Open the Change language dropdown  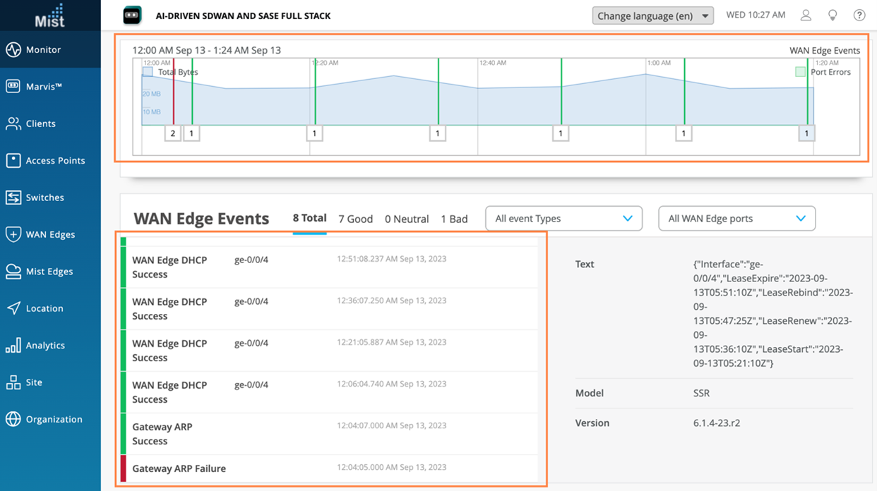tap(652, 16)
